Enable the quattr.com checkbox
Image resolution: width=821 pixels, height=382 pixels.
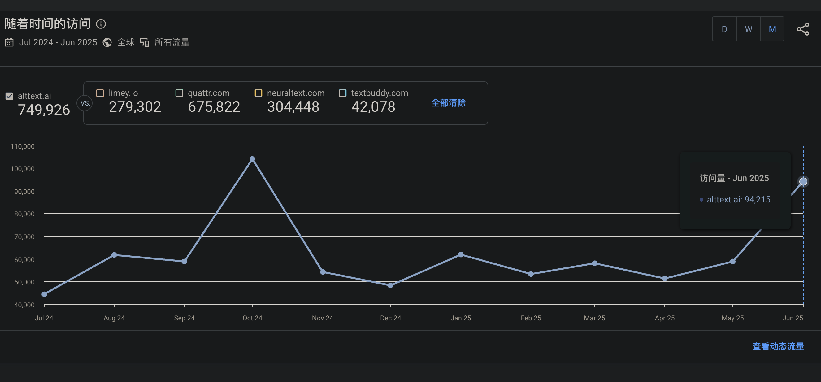[179, 93]
